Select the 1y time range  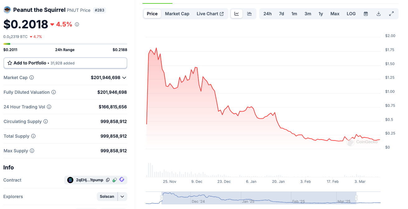click(321, 14)
